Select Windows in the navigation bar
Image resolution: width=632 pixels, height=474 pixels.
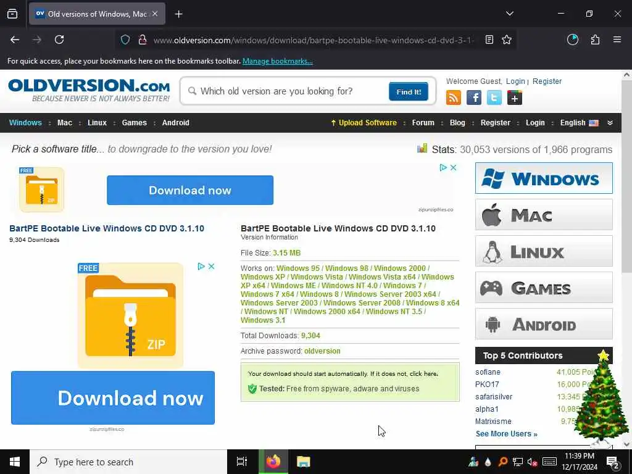click(25, 123)
